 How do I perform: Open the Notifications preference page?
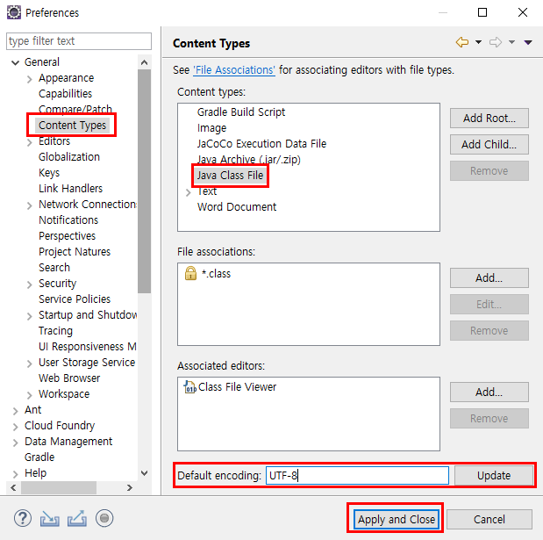coord(68,220)
